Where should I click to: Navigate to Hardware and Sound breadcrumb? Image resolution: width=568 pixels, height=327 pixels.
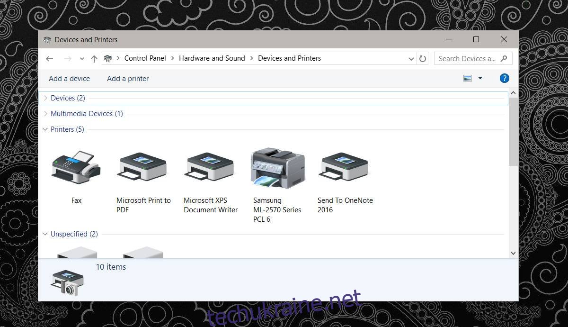click(x=212, y=58)
